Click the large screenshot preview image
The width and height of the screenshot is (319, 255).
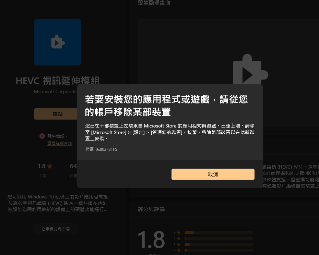point(228,73)
